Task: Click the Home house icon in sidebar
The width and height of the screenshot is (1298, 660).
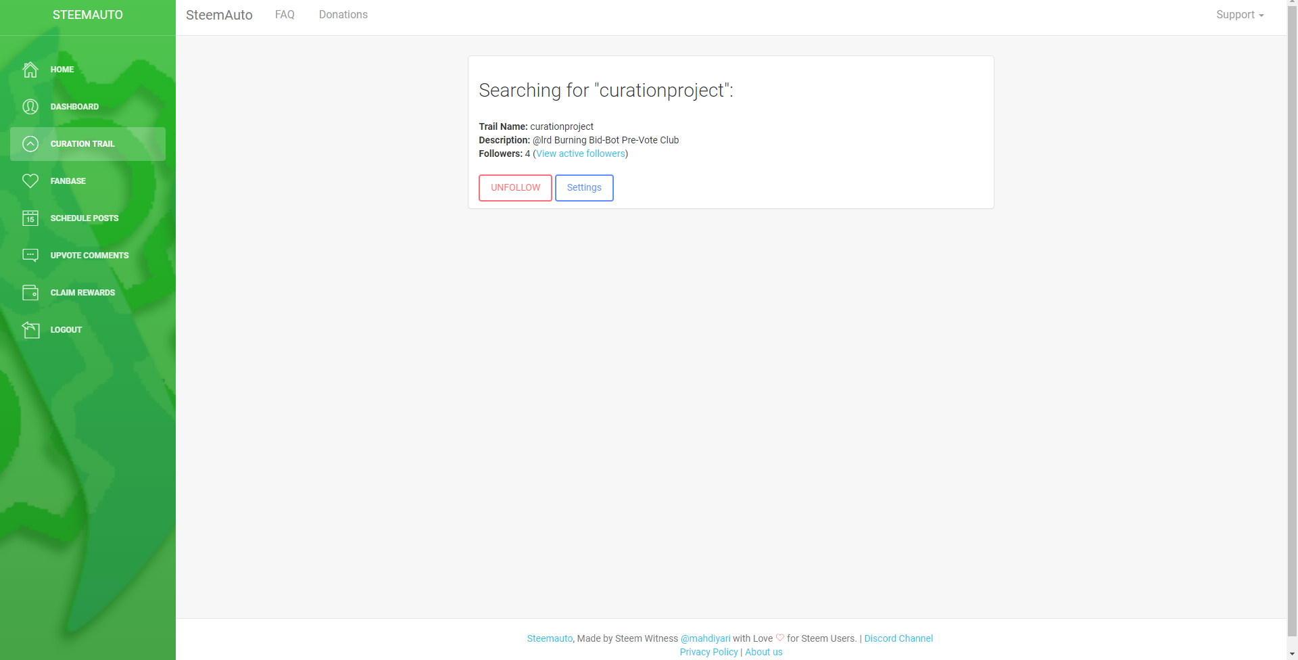Action: [30, 70]
